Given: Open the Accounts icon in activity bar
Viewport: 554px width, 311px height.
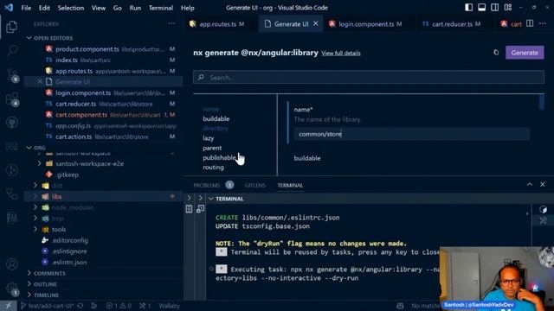Looking at the screenshot, I should click(11, 264).
